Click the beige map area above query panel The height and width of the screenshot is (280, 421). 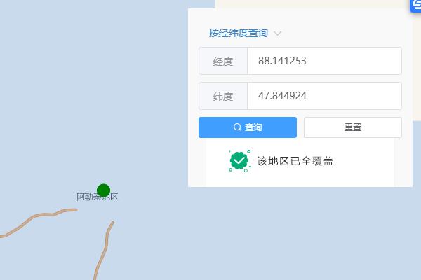(312, 3)
